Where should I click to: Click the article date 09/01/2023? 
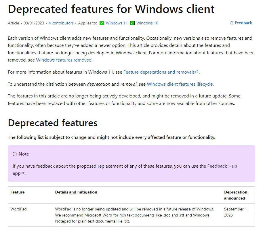pos(34,23)
